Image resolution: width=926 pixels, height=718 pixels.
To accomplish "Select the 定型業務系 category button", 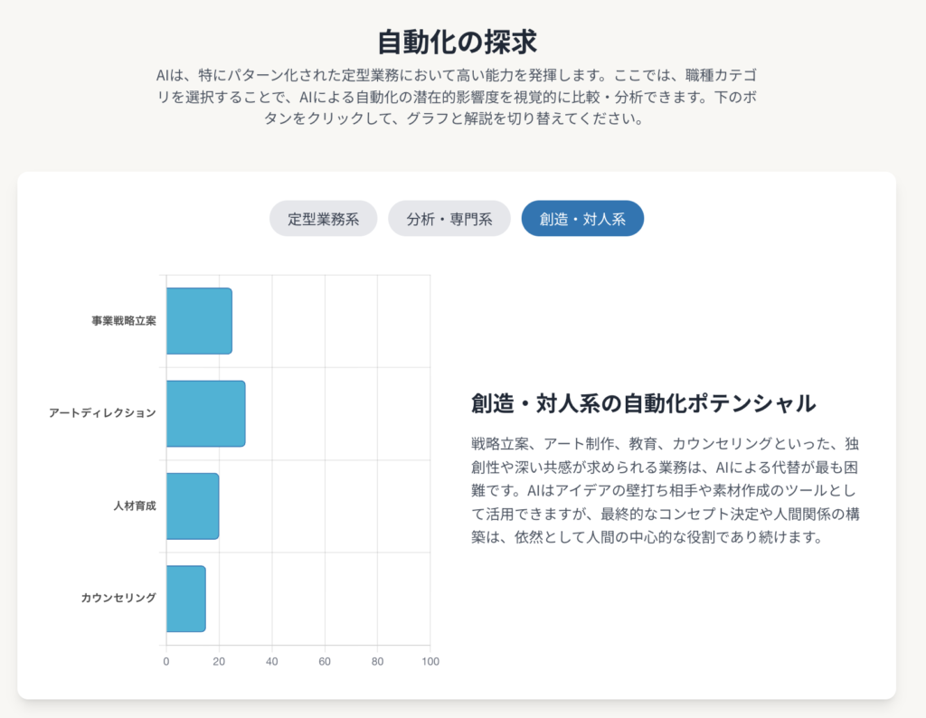I will coord(323,219).
